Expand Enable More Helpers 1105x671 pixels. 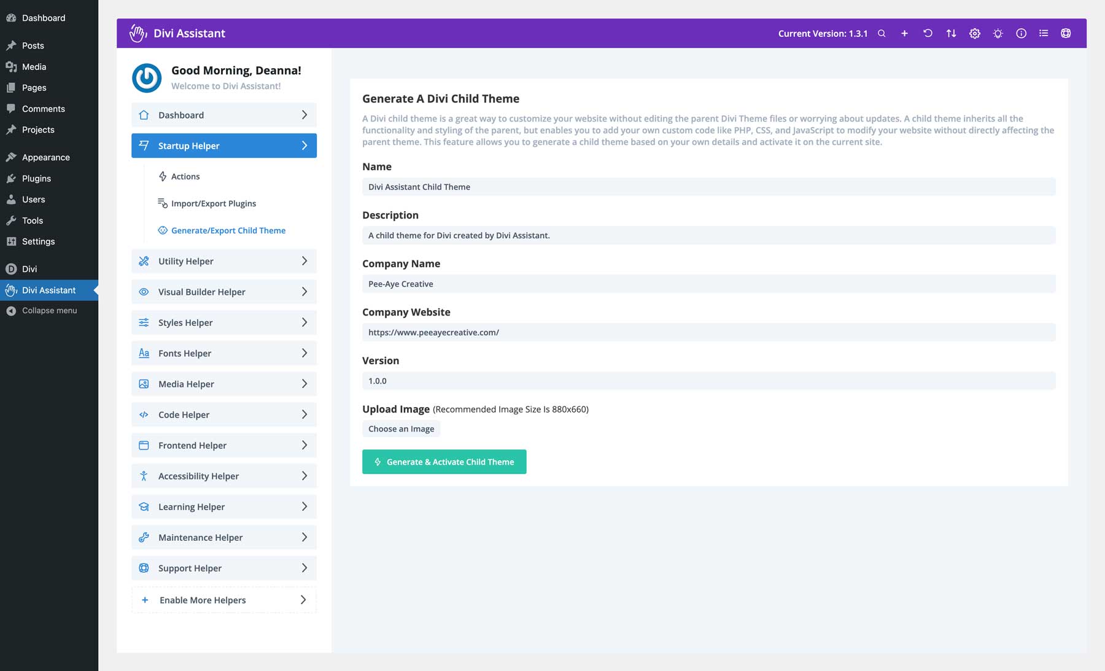(x=224, y=600)
